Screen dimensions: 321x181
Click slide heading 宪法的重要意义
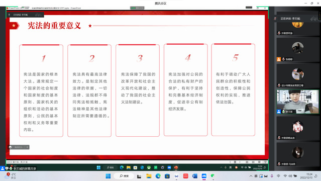pos(54,26)
